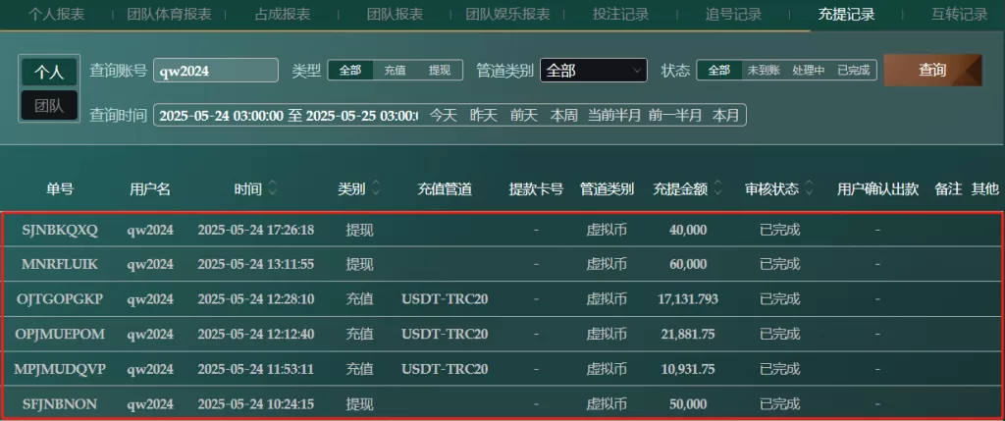Click the 其他 column header
The image size is (1005, 421).
pyautogui.click(x=985, y=189)
